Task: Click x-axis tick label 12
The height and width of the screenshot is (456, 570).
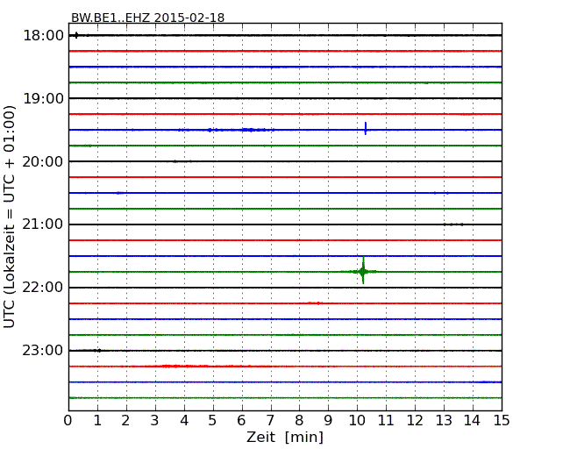Action: pos(415,420)
